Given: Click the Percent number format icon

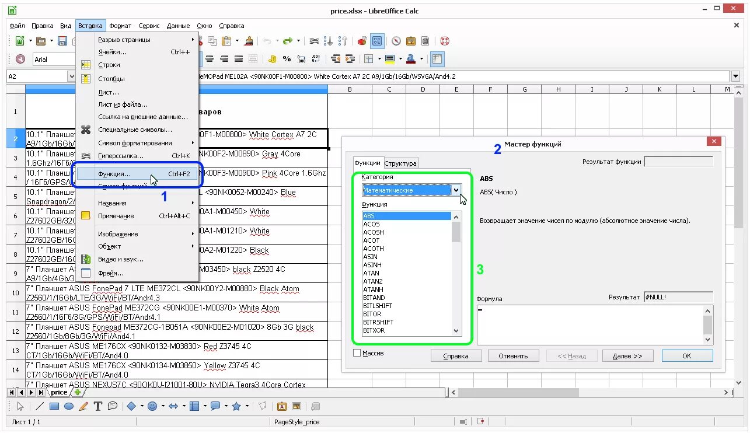Looking at the screenshot, I should coord(287,59).
